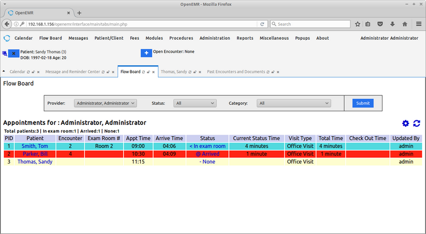This screenshot has height=234, width=426.
Task: Open the Provider dropdown
Action: 106,103
